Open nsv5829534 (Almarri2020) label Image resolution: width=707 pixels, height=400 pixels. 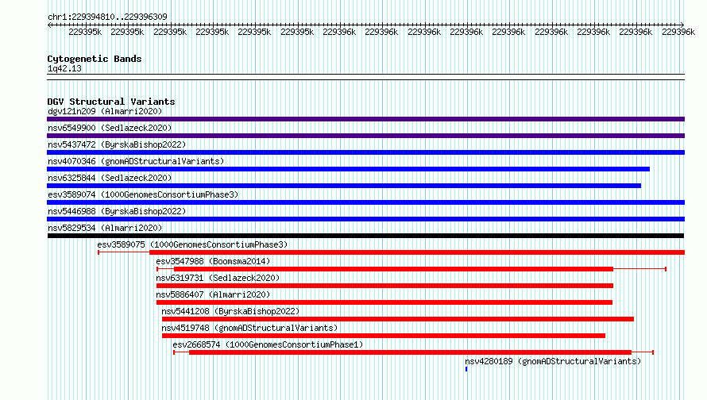[x=105, y=228]
